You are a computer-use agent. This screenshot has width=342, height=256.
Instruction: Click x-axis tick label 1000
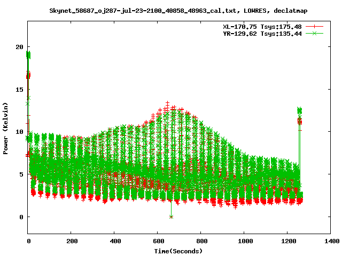coord(245,241)
